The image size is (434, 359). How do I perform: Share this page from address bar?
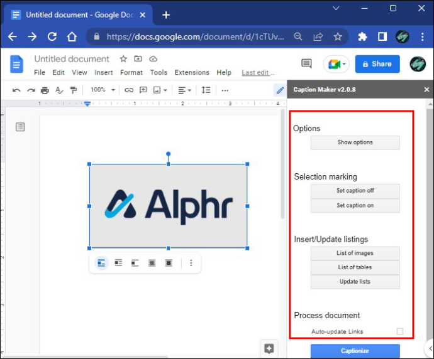[318, 36]
